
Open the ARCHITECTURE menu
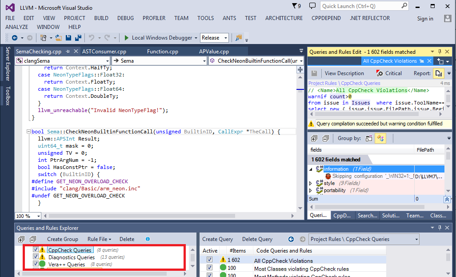(x=284, y=18)
